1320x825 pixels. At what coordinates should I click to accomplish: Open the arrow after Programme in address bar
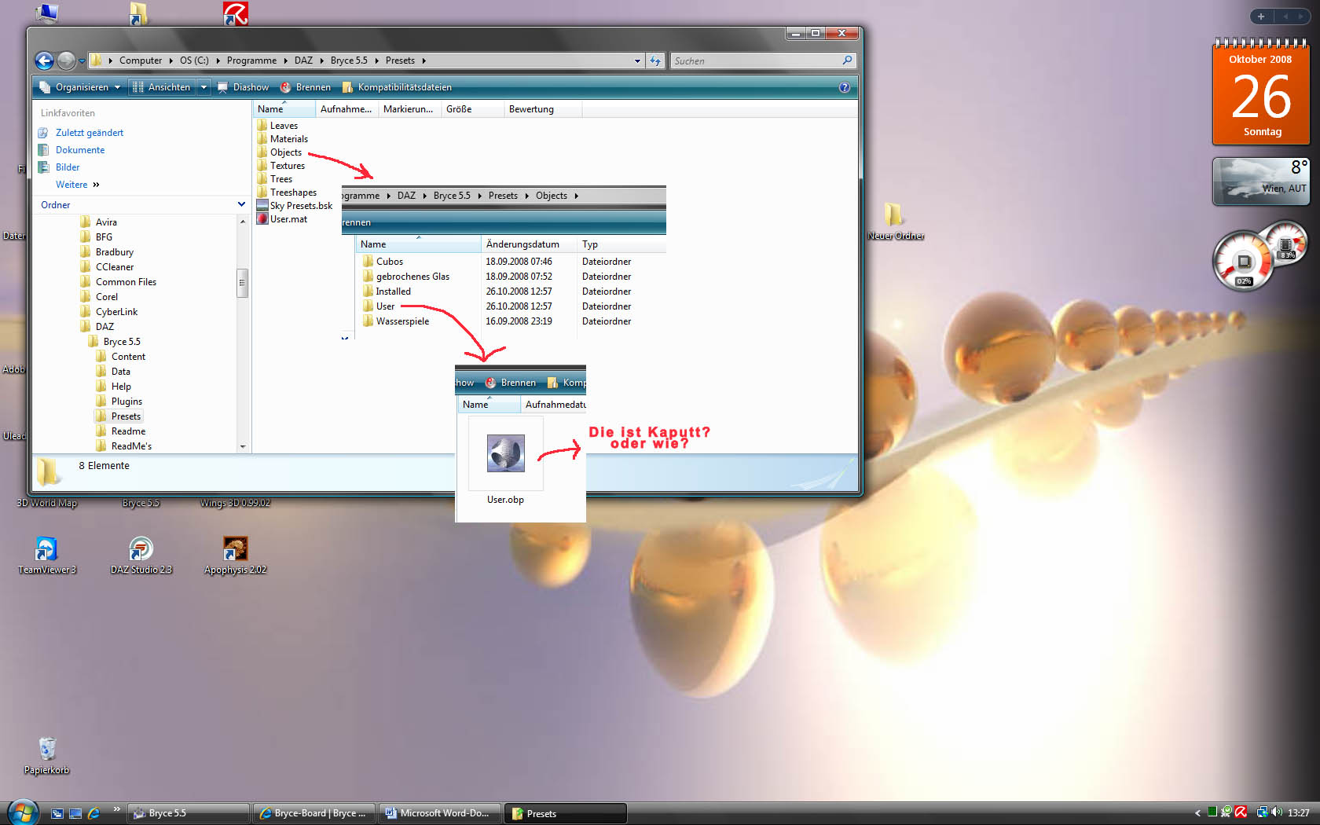[x=285, y=60]
